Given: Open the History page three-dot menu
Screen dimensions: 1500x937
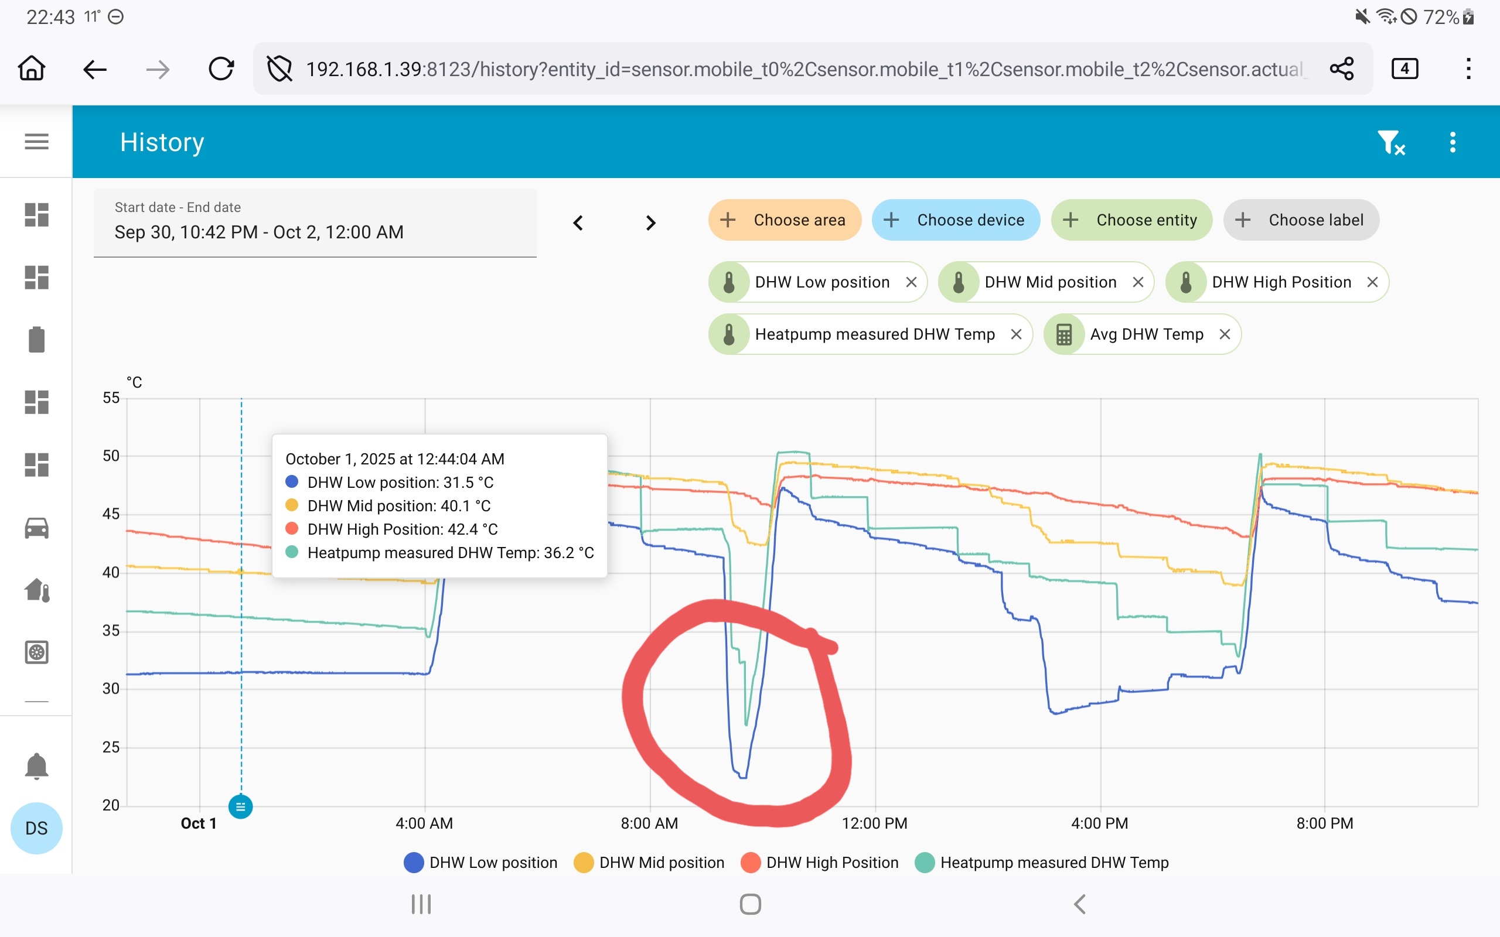Looking at the screenshot, I should pos(1453,142).
